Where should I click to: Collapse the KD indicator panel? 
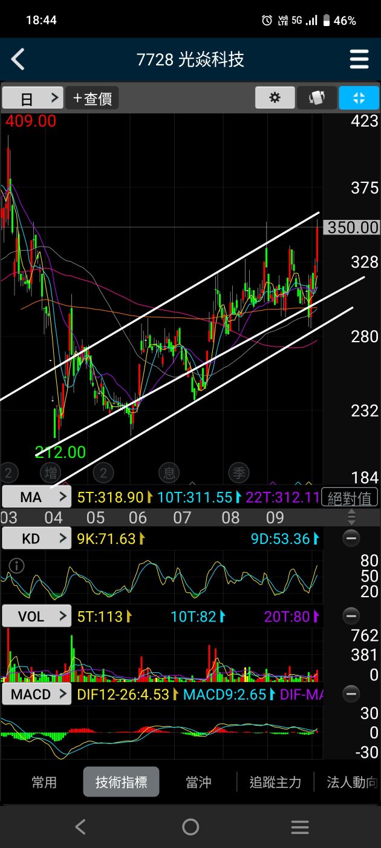tap(351, 538)
